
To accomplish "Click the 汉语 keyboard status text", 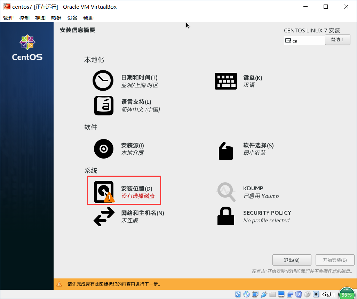I will (249, 85).
